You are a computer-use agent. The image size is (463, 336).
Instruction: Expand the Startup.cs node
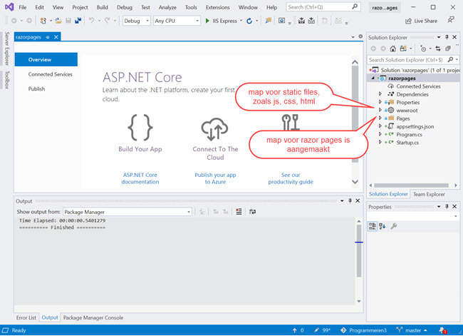pos(380,142)
